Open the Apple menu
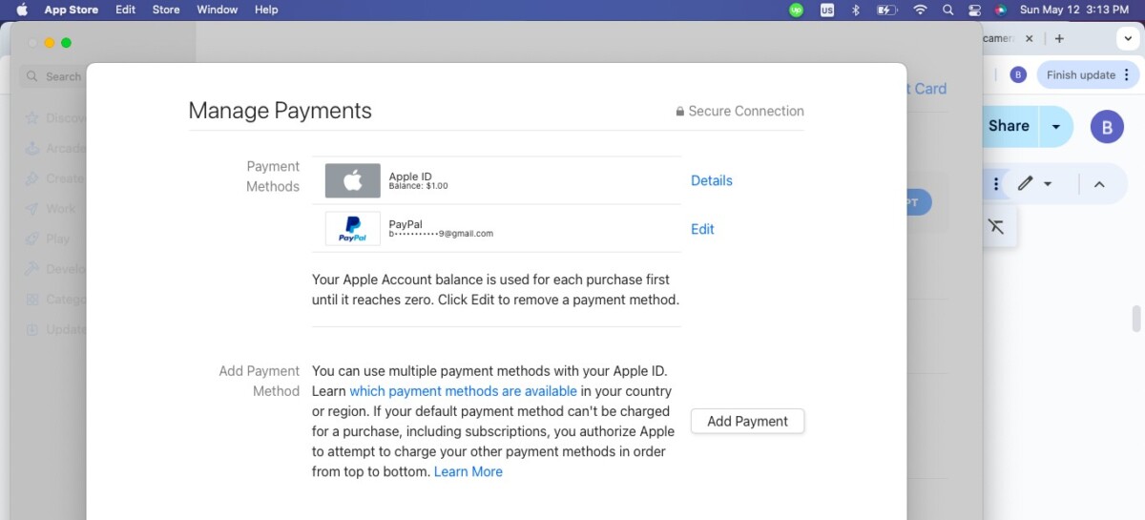Image resolution: width=1145 pixels, height=520 pixels. point(21,10)
